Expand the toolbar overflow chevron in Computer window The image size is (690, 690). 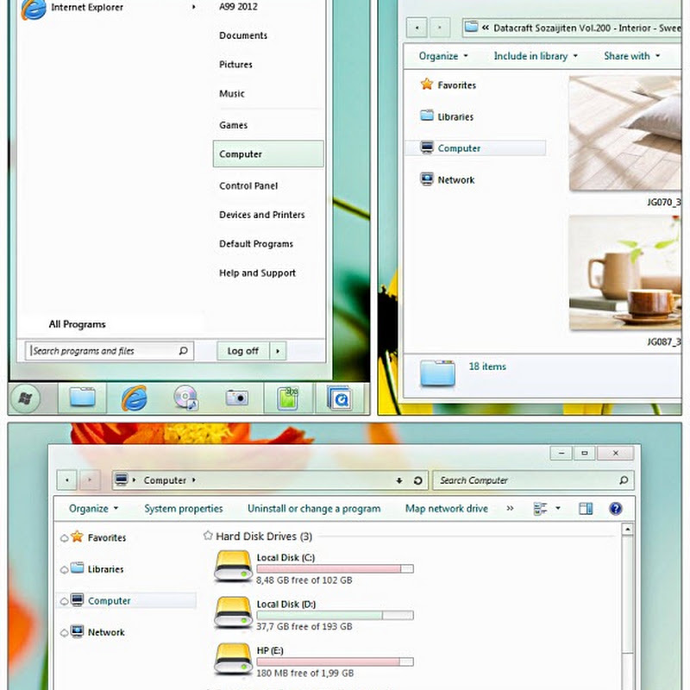[510, 508]
